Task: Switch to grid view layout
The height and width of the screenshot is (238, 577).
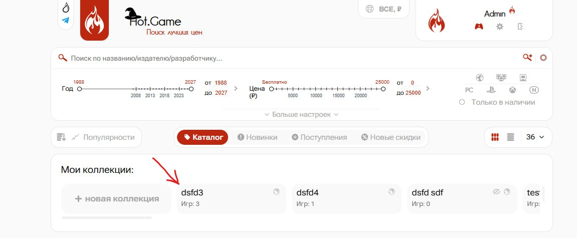Action: click(495, 137)
